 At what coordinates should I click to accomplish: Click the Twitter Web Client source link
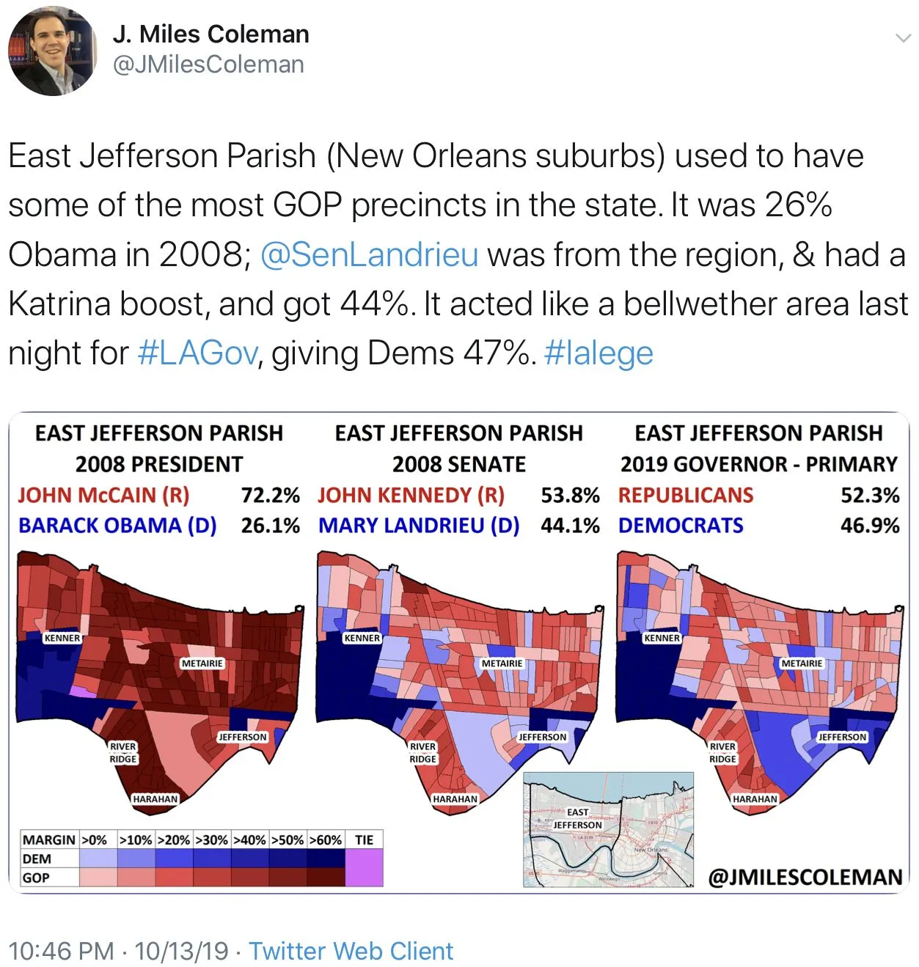click(x=351, y=951)
